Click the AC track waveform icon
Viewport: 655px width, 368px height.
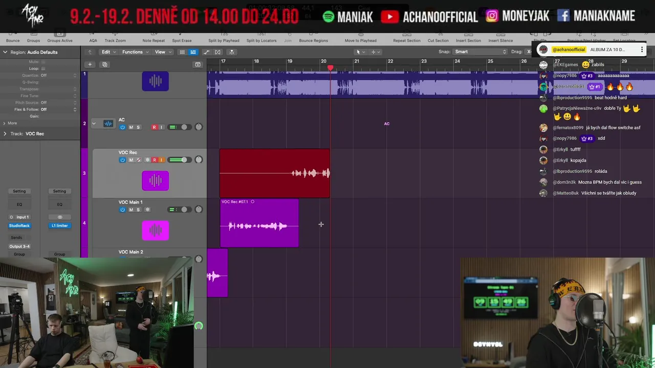[108, 124]
